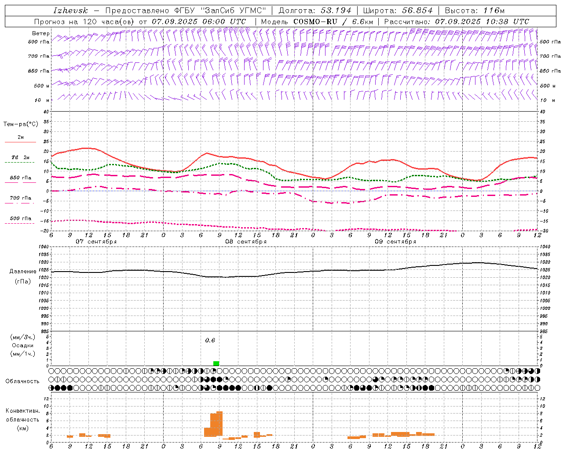
Task: Click the Конвективн. облачность label
Action: point(22,415)
